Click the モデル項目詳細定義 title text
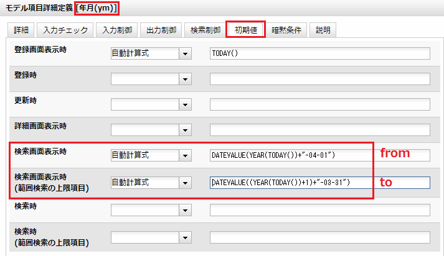This screenshot has width=444, height=256. click(x=39, y=8)
